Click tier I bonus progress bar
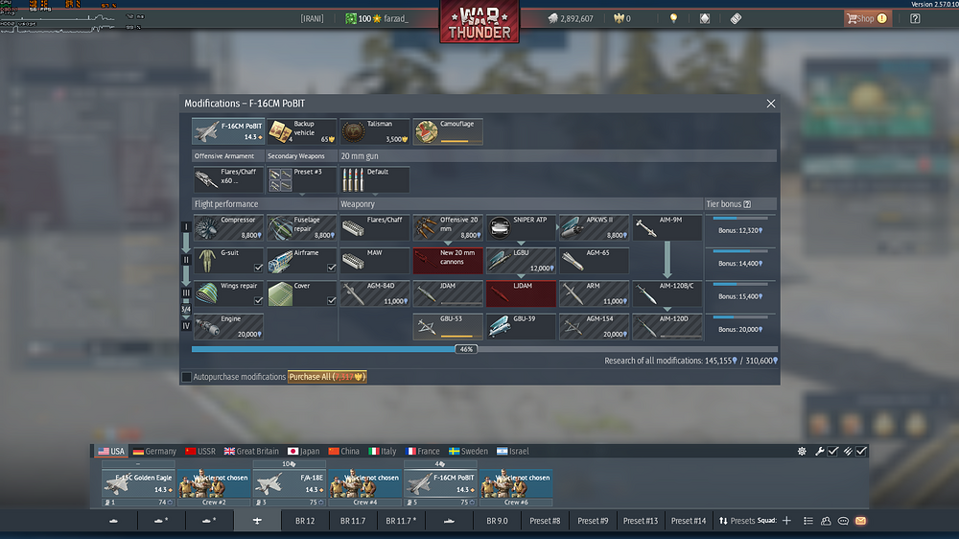Screen dimensions: 959x539 (x=740, y=219)
